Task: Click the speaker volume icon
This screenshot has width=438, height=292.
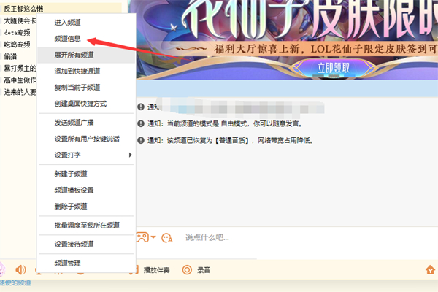Action: 21,269
